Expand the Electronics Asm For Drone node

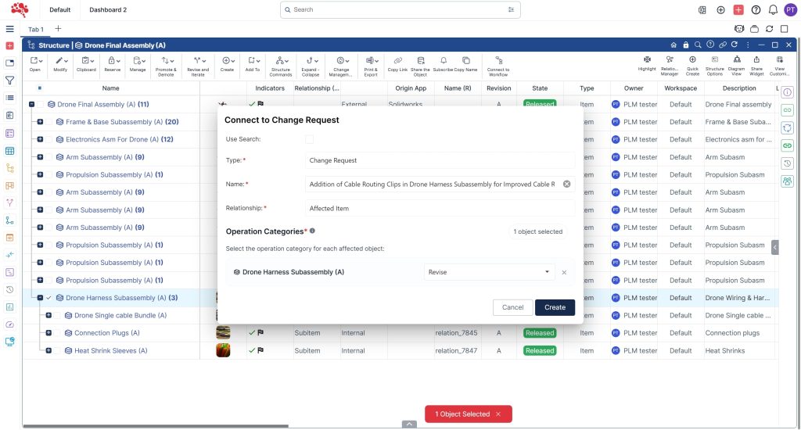point(41,139)
